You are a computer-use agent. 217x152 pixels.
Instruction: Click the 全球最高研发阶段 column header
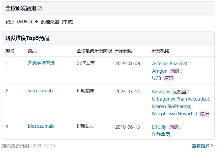94,51
